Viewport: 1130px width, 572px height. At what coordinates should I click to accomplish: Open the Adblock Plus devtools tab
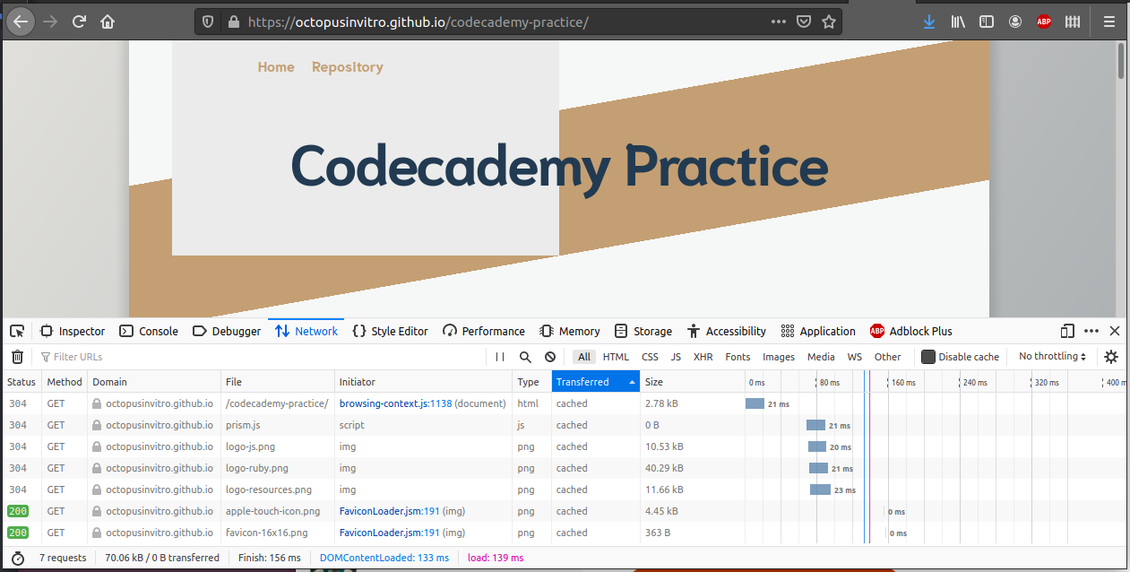911,331
